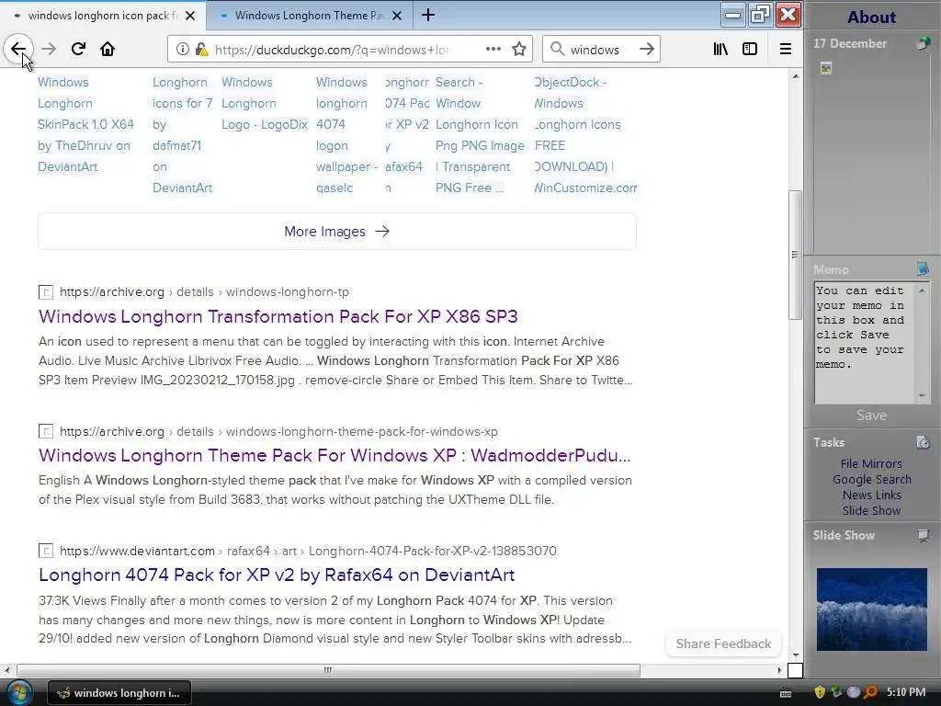Click deviantart.com rafax64 URL breadcrumb

coord(308,551)
